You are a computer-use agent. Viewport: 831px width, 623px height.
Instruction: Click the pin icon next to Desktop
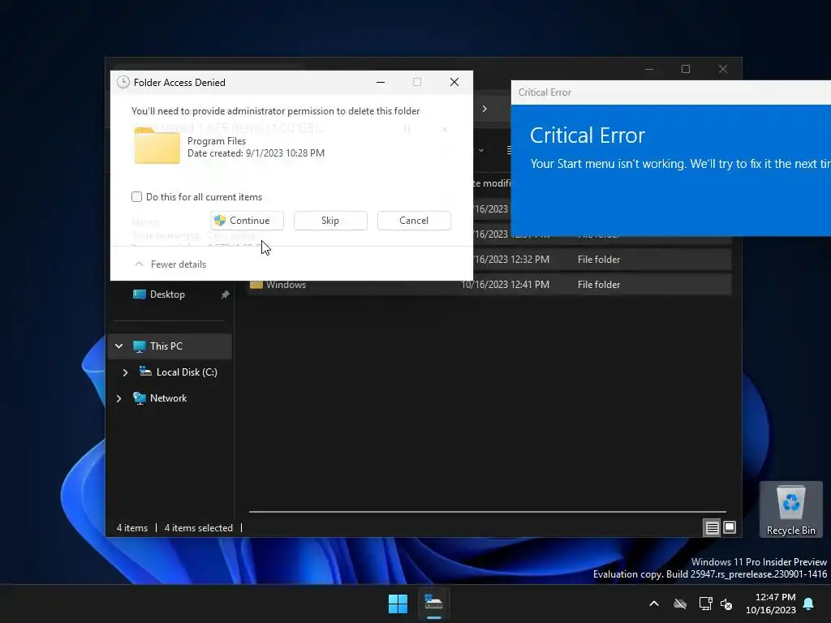226,294
